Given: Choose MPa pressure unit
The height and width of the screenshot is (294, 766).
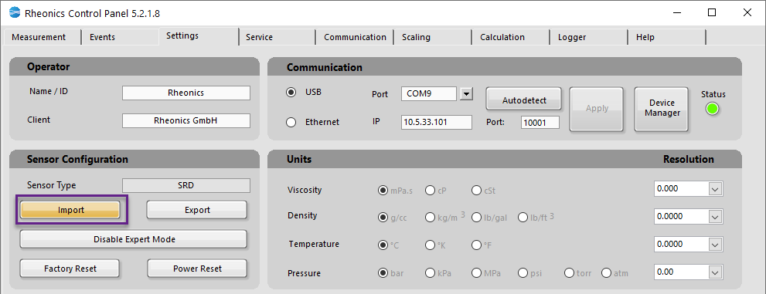Looking at the screenshot, I should pyautogui.click(x=477, y=273).
